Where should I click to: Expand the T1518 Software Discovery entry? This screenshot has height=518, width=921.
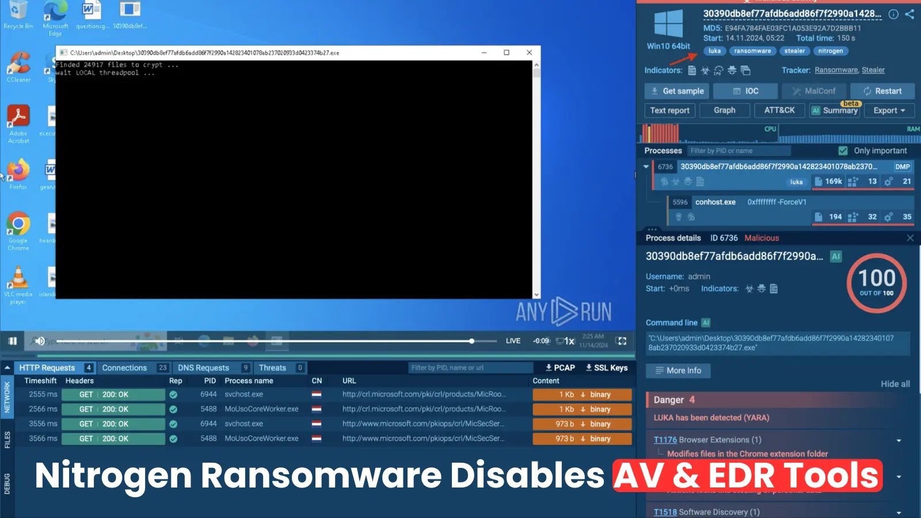click(x=899, y=512)
